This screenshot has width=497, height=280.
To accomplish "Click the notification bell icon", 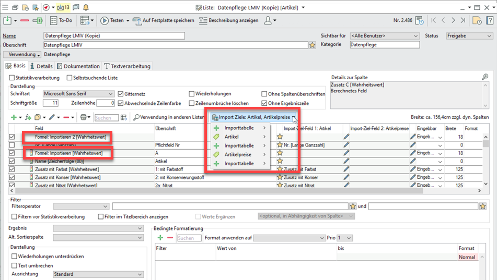I will click(86, 8).
